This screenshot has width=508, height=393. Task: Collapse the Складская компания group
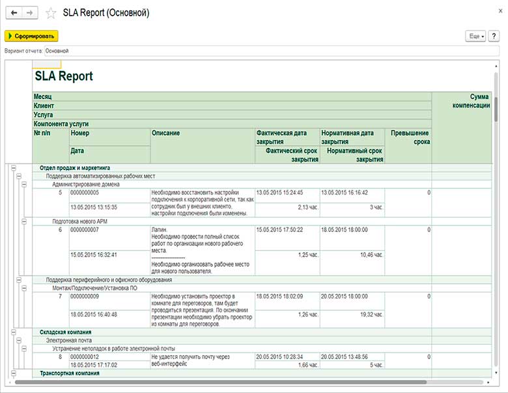[14, 332]
